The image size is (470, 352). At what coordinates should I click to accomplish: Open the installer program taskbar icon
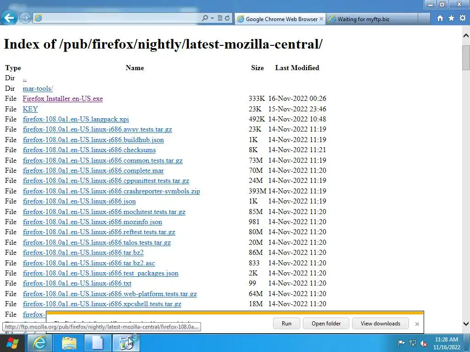126,343
